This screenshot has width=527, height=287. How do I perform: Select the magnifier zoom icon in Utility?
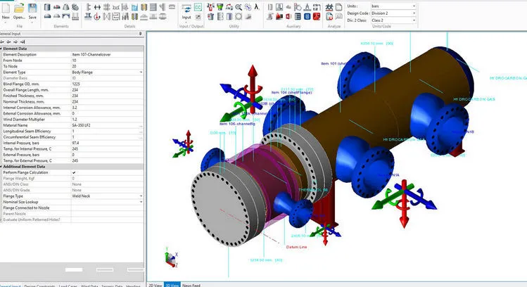click(x=239, y=7)
